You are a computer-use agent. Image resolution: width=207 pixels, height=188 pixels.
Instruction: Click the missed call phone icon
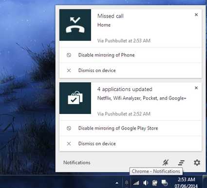75,25
